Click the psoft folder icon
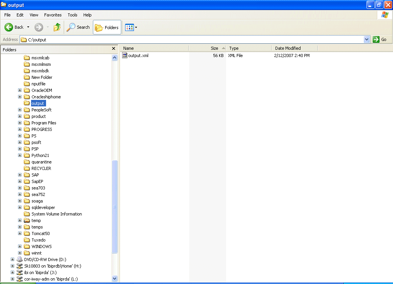The height and width of the screenshot is (284, 393). [27, 142]
